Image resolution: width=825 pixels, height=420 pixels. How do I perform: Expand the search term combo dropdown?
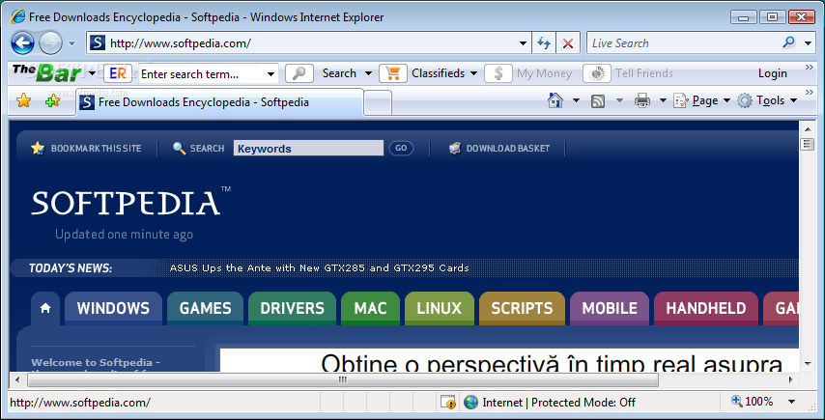coord(271,74)
